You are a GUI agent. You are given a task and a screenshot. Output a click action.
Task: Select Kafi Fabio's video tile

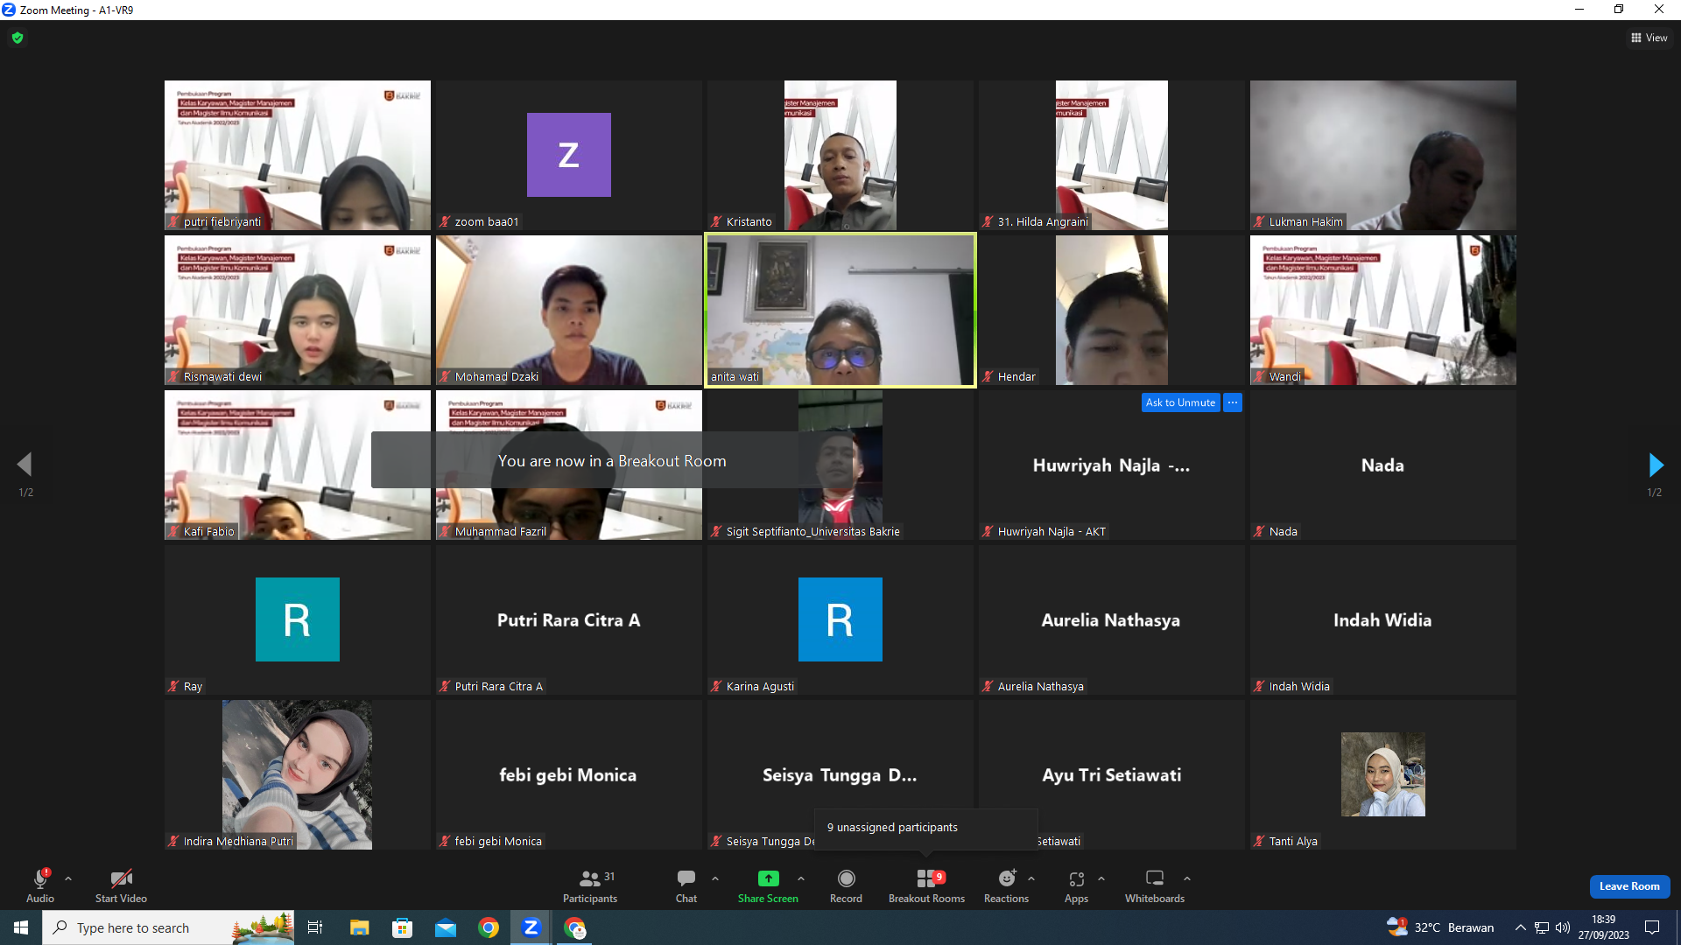coord(298,465)
